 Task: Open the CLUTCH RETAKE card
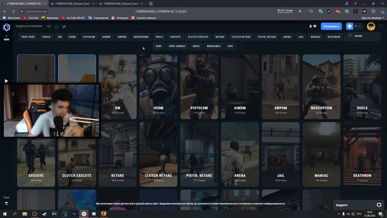click(158, 154)
